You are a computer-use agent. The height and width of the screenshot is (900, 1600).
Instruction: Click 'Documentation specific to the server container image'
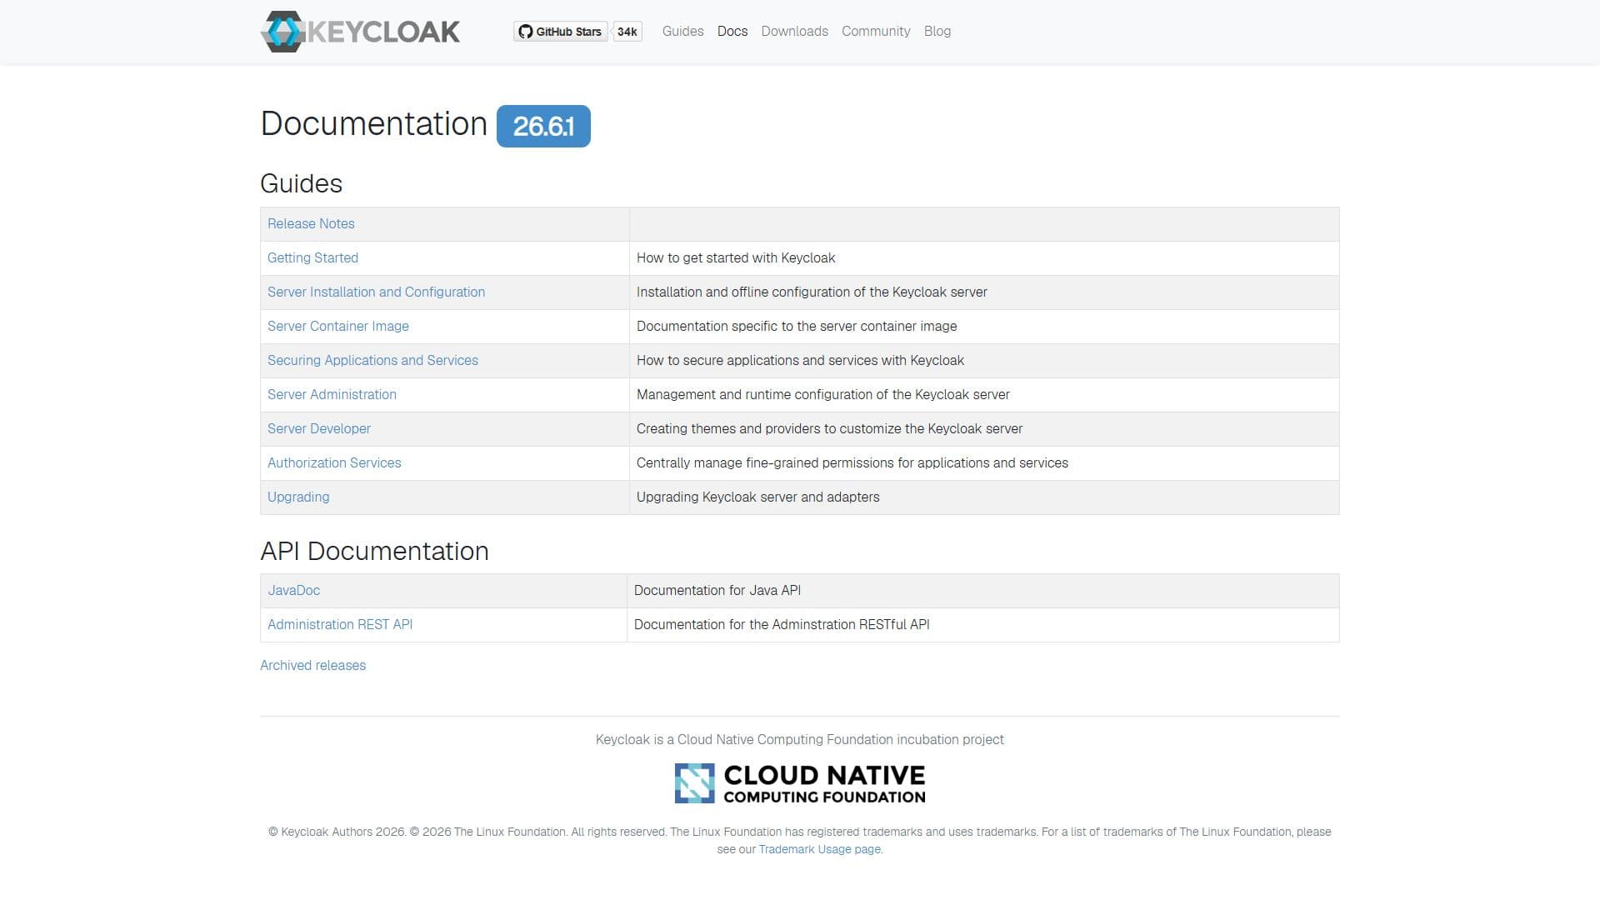(797, 326)
